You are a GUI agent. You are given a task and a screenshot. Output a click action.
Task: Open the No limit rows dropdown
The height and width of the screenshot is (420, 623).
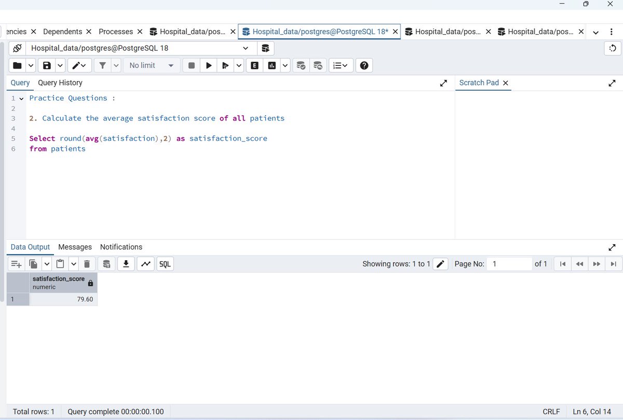(152, 65)
